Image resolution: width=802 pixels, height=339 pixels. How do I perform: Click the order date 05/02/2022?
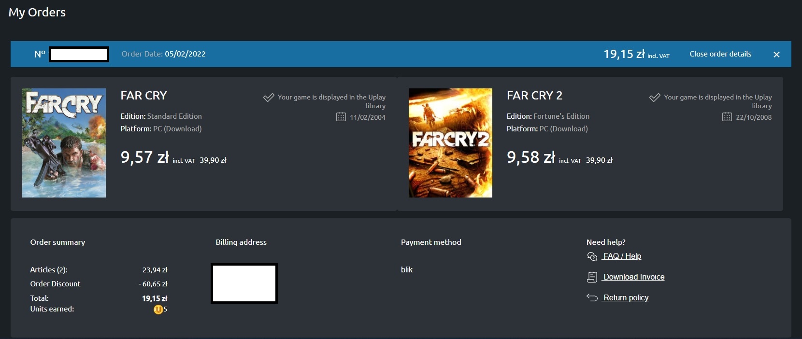click(185, 54)
